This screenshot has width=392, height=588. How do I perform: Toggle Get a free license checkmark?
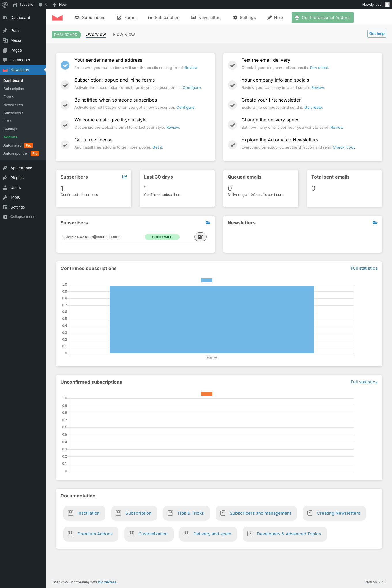tap(65, 145)
